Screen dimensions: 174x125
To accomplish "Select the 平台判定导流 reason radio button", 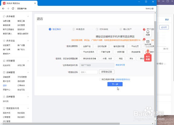I will 82,52.
